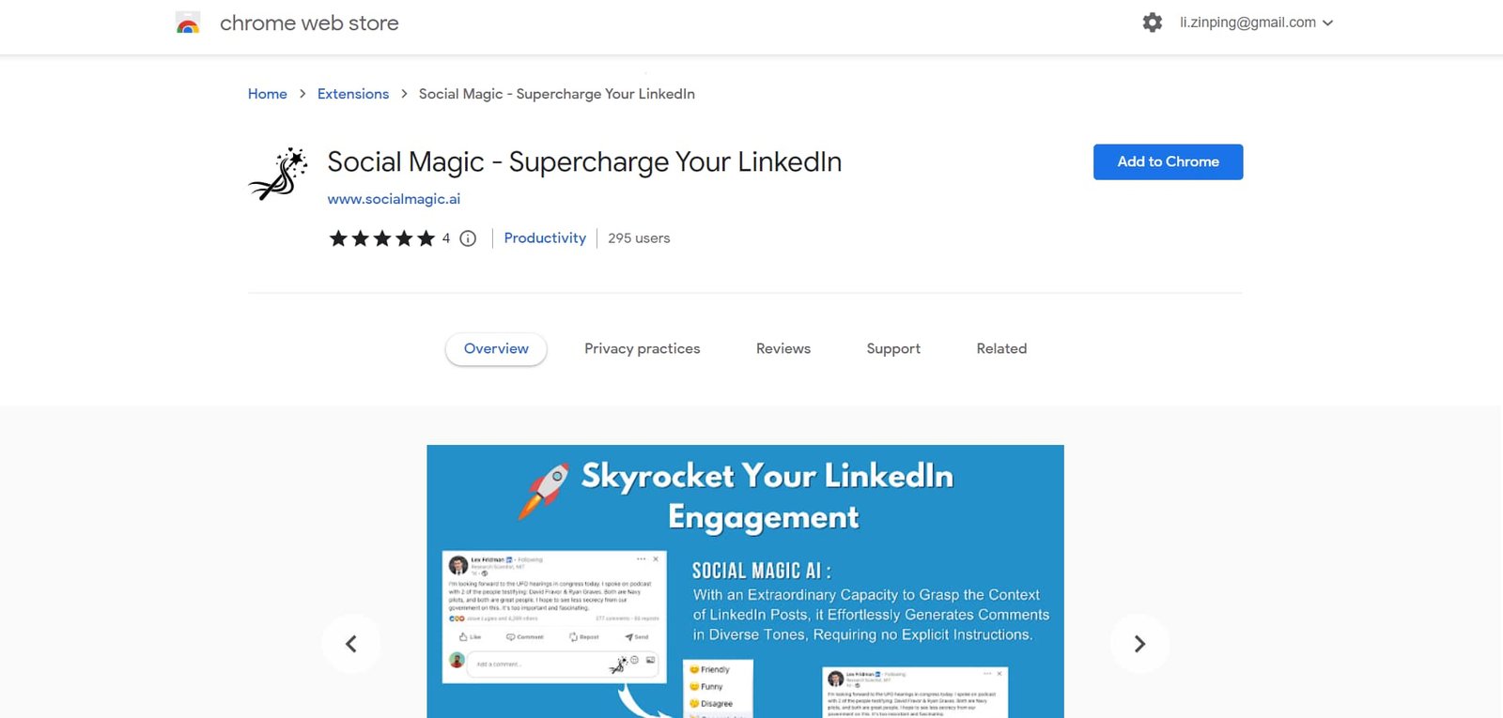Viewport: 1503px width, 718px height.
Task: Go to Home breadcrumb link
Action: pyautogui.click(x=268, y=94)
